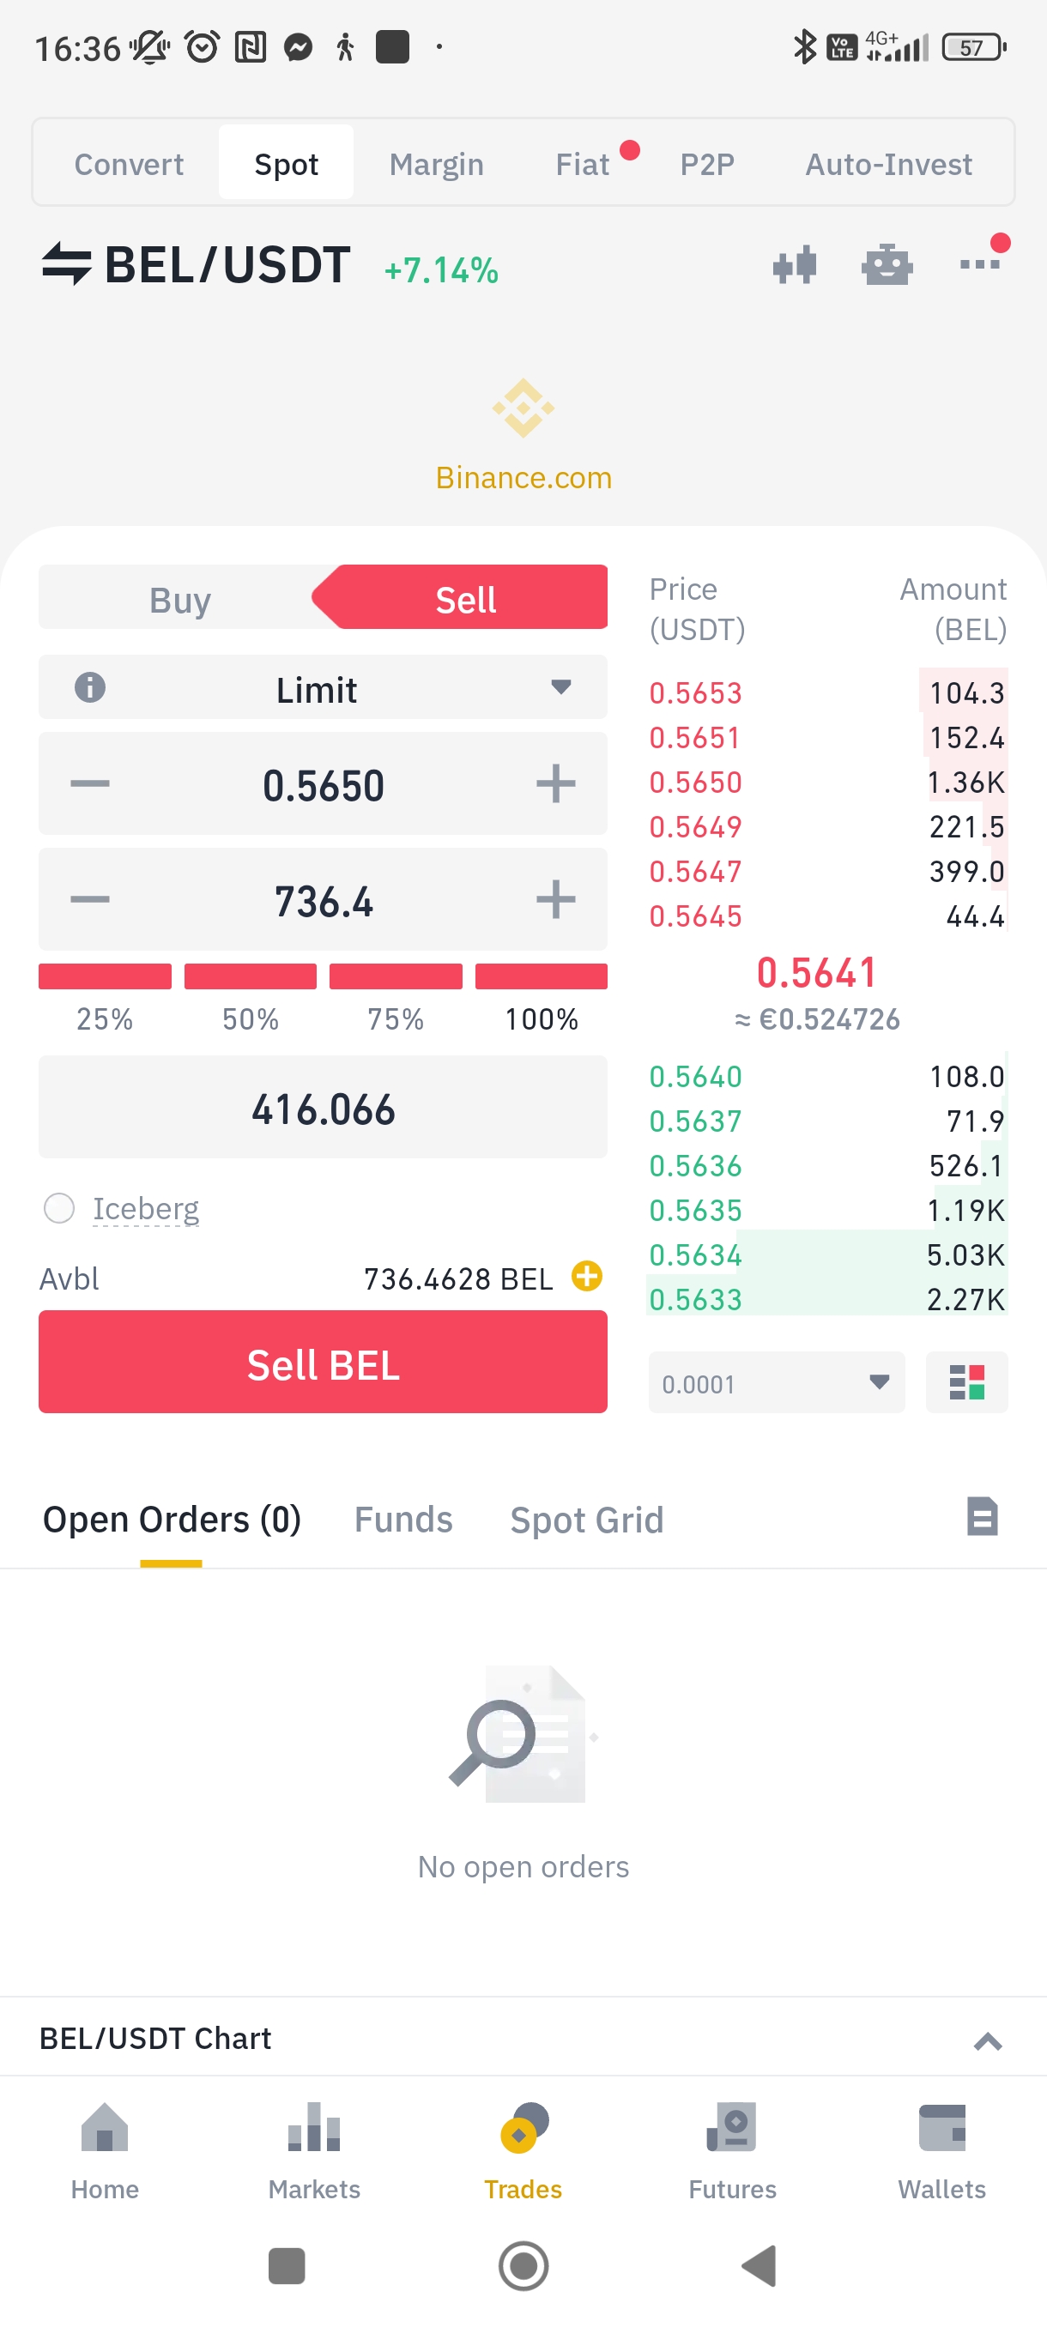The height and width of the screenshot is (2327, 1047).
Task: Change the order book layout icon
Action: click(x=965, y=1382)
